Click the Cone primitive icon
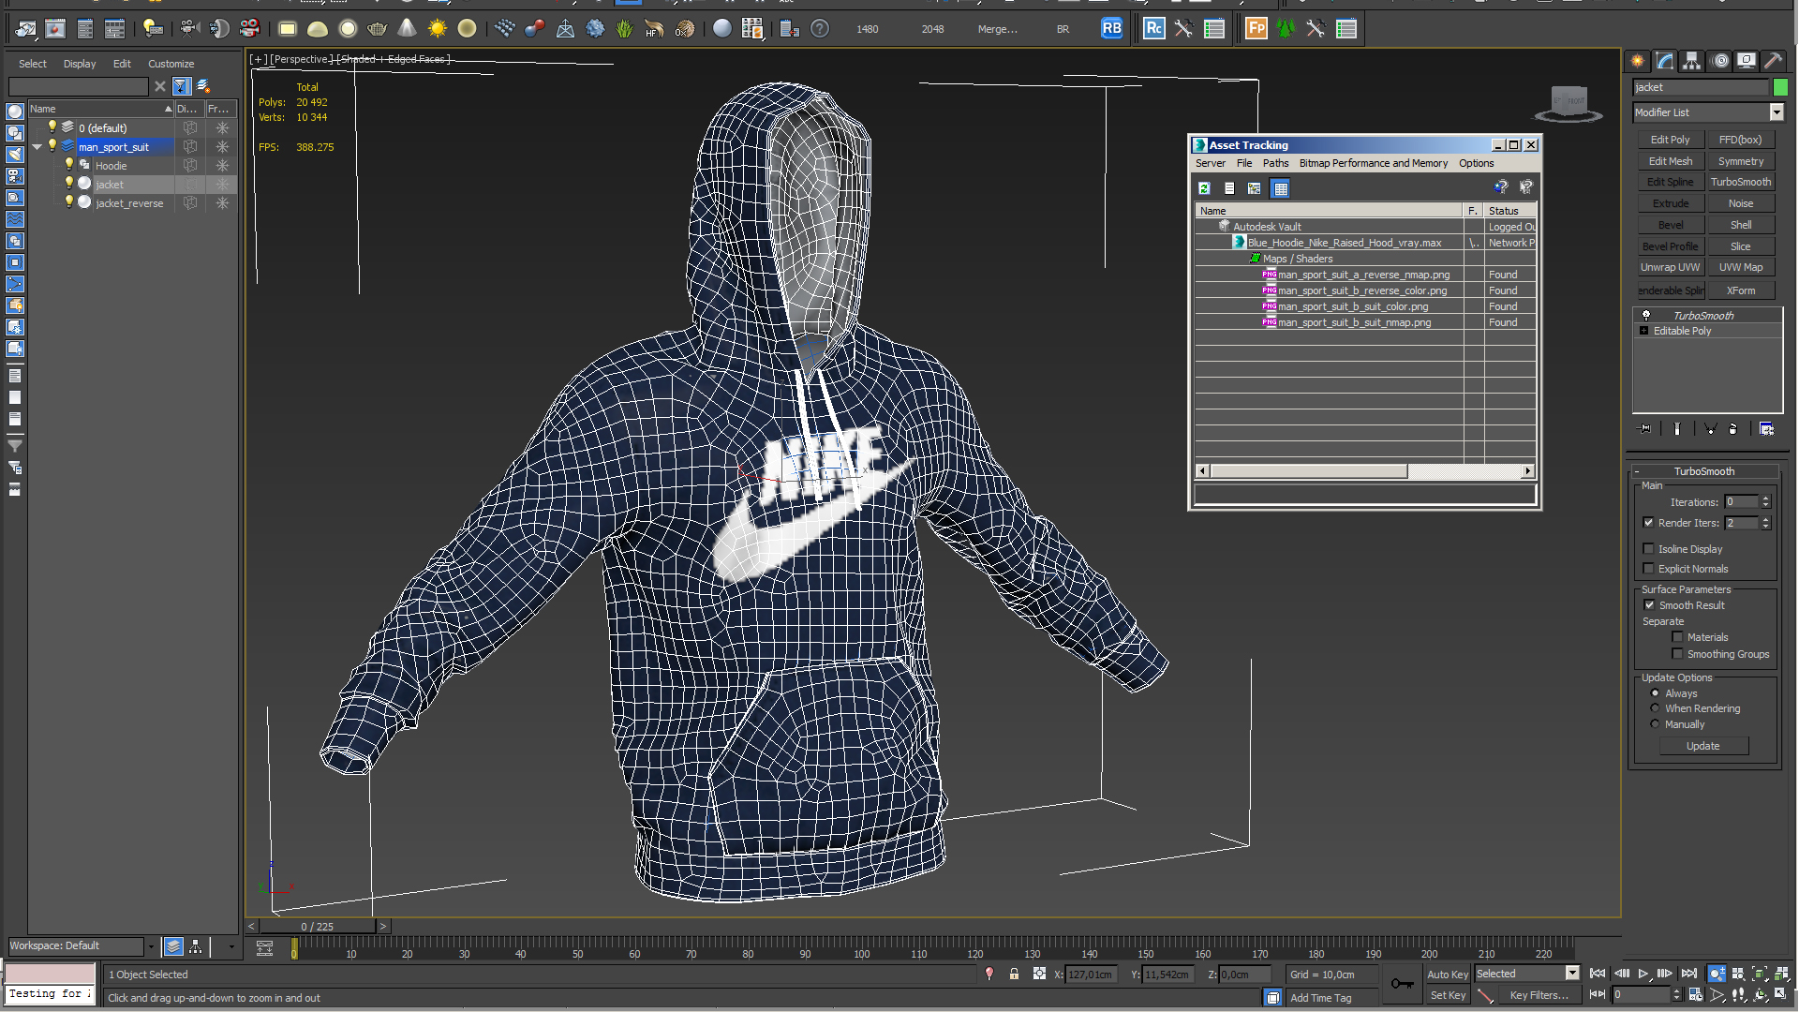 coord(407,29)
